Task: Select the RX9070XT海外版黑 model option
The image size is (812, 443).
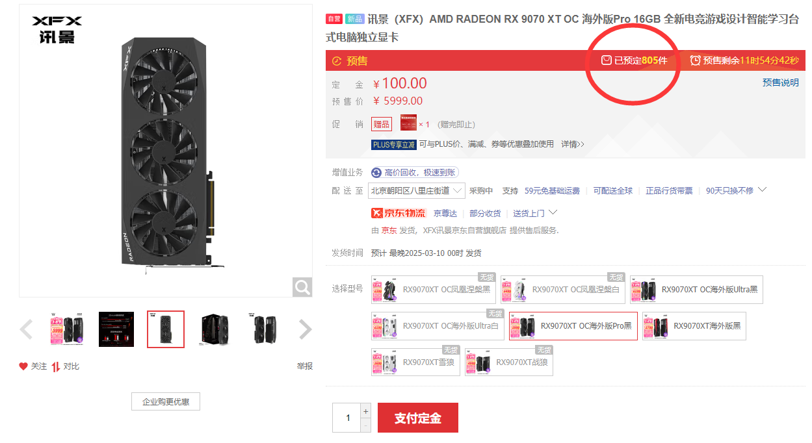Action: point(694,326)
